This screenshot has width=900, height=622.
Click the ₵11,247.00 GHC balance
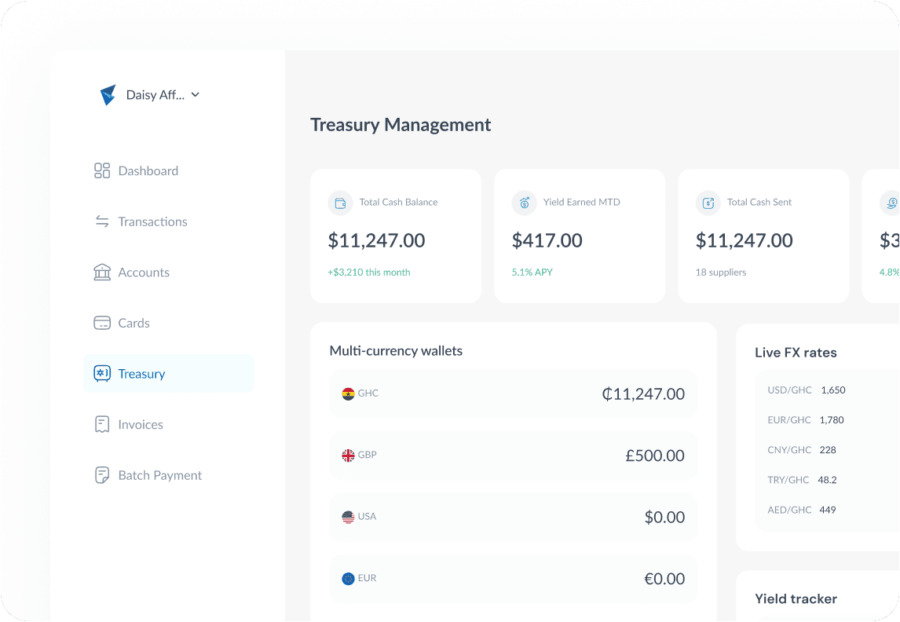643,394
